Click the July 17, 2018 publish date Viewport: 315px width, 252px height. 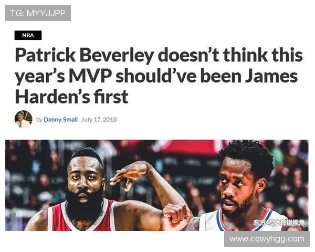[99, 120]
